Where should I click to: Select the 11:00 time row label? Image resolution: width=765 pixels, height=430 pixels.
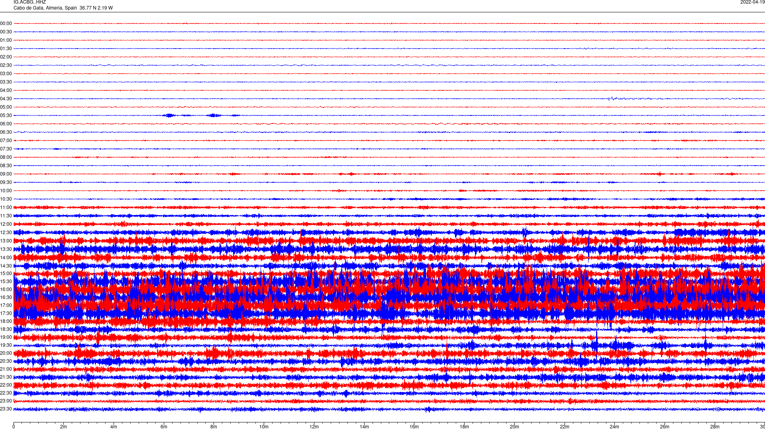pos(6,207)
